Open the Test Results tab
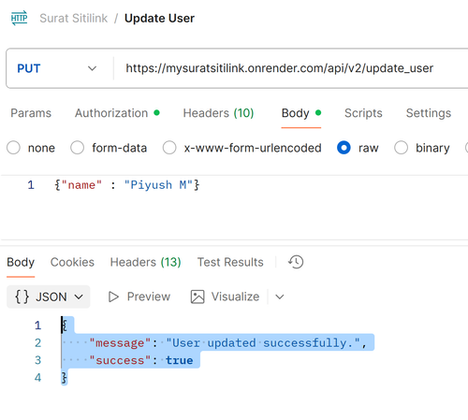Image resolution: width=468 pixels, height=420 pixels. coord(230,262)
